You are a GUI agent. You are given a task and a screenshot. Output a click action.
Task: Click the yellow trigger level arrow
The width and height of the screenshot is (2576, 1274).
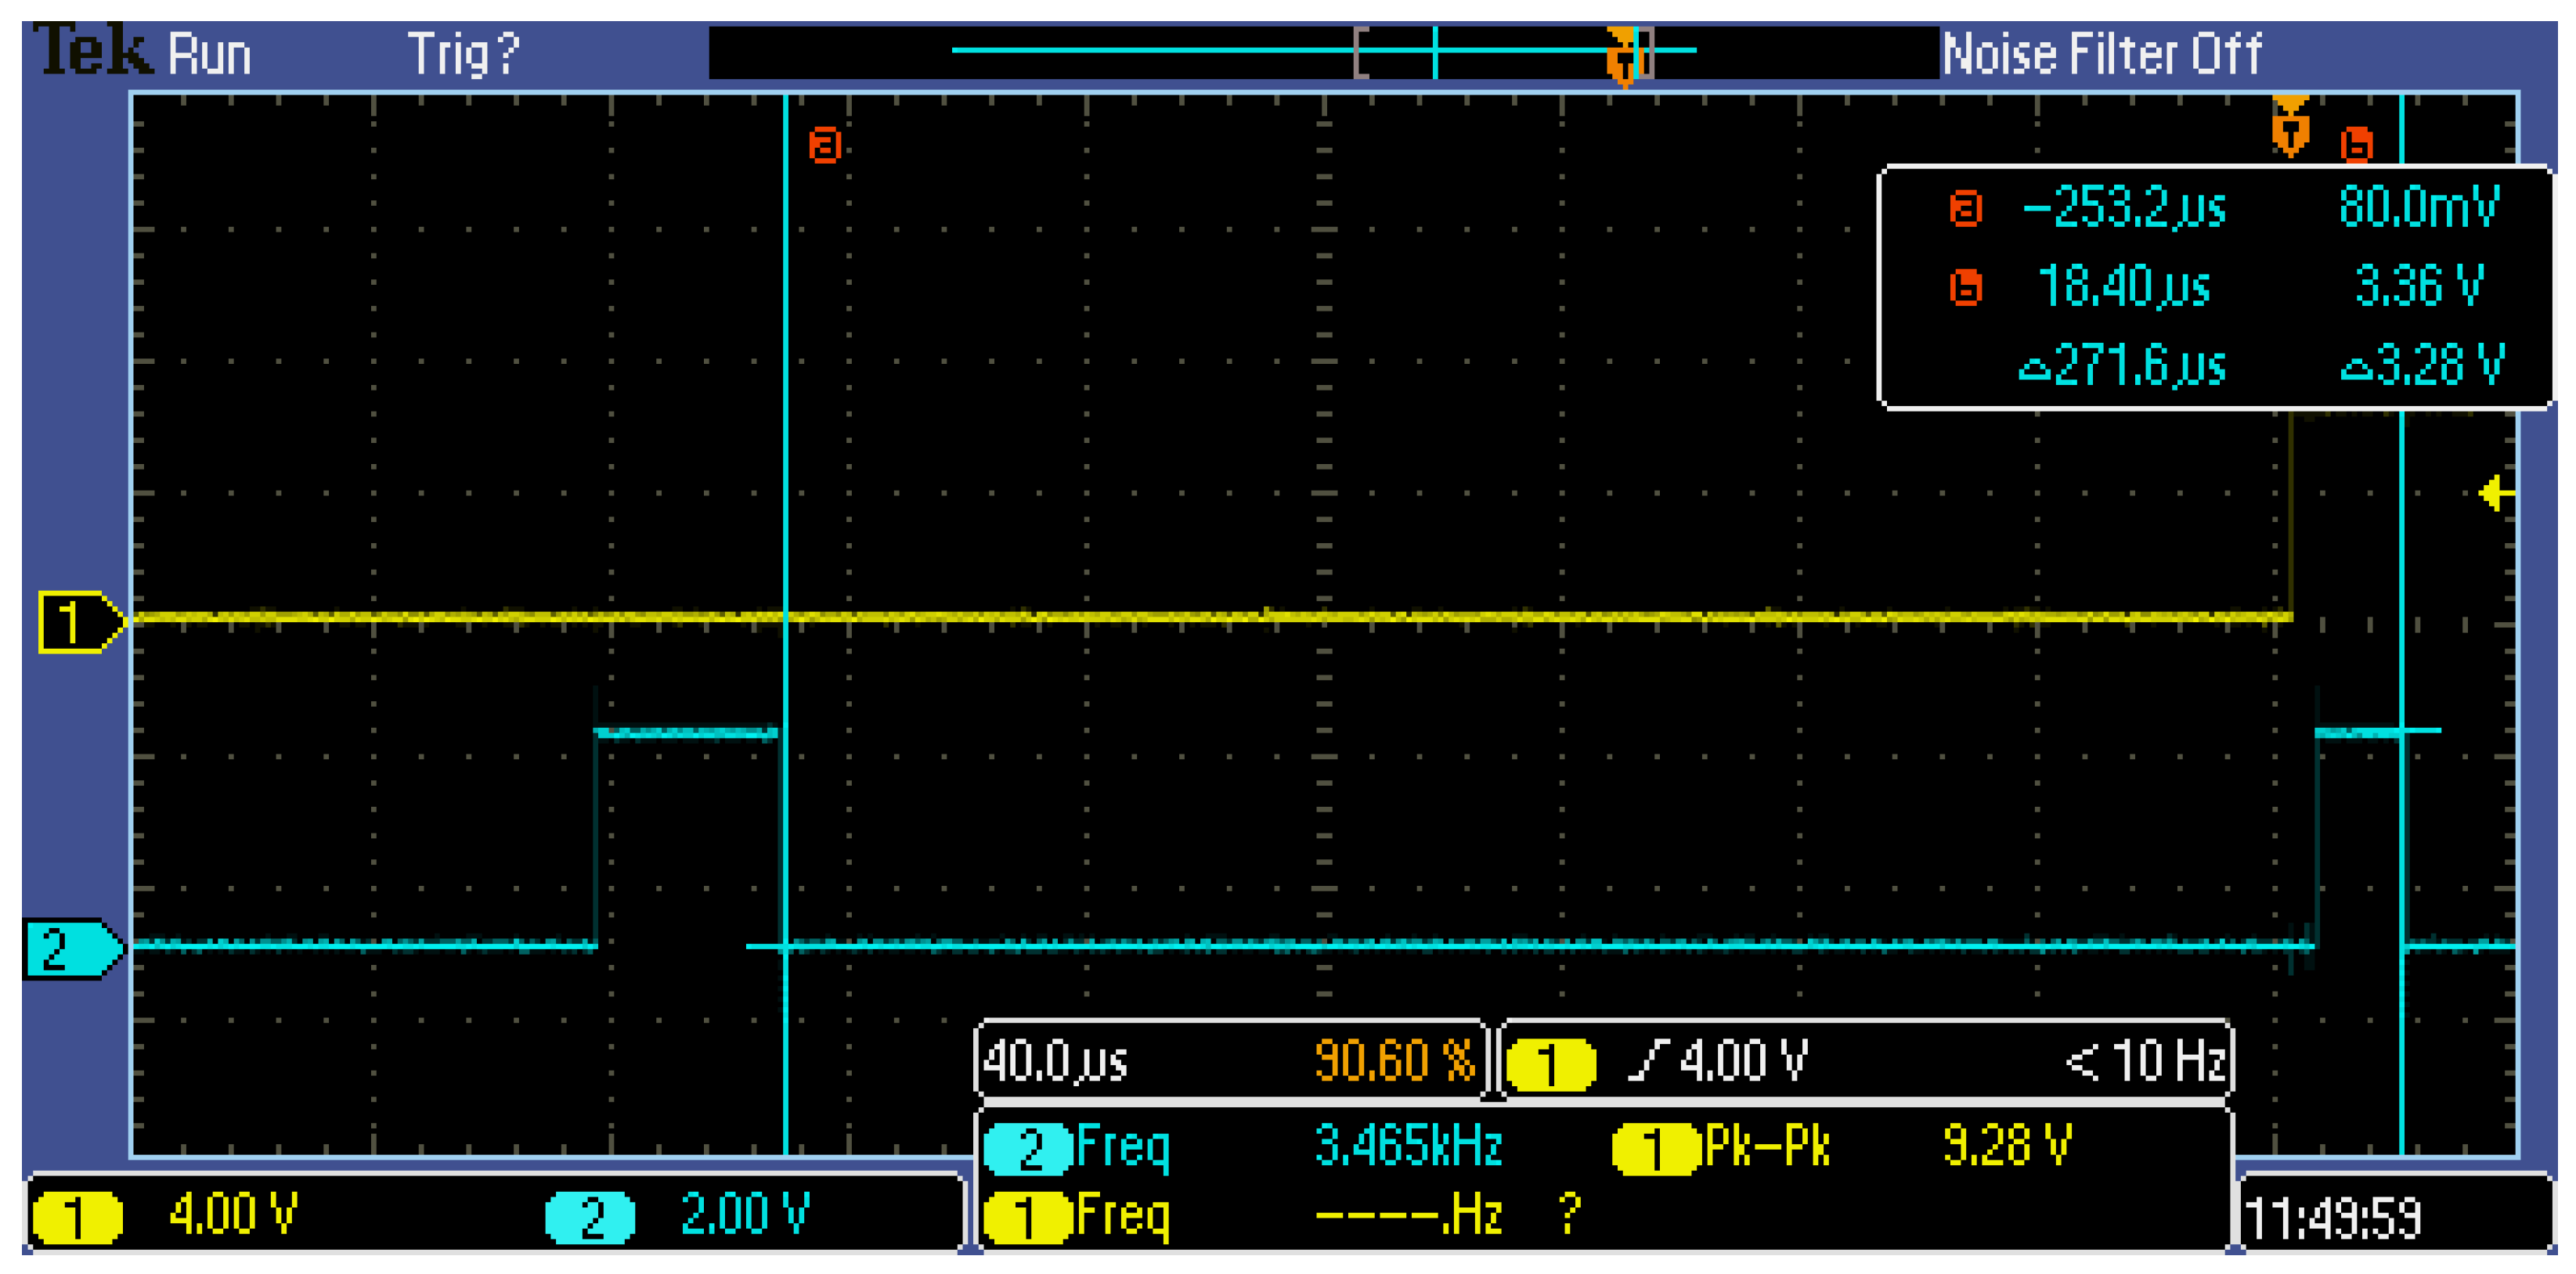point(2495,492)
